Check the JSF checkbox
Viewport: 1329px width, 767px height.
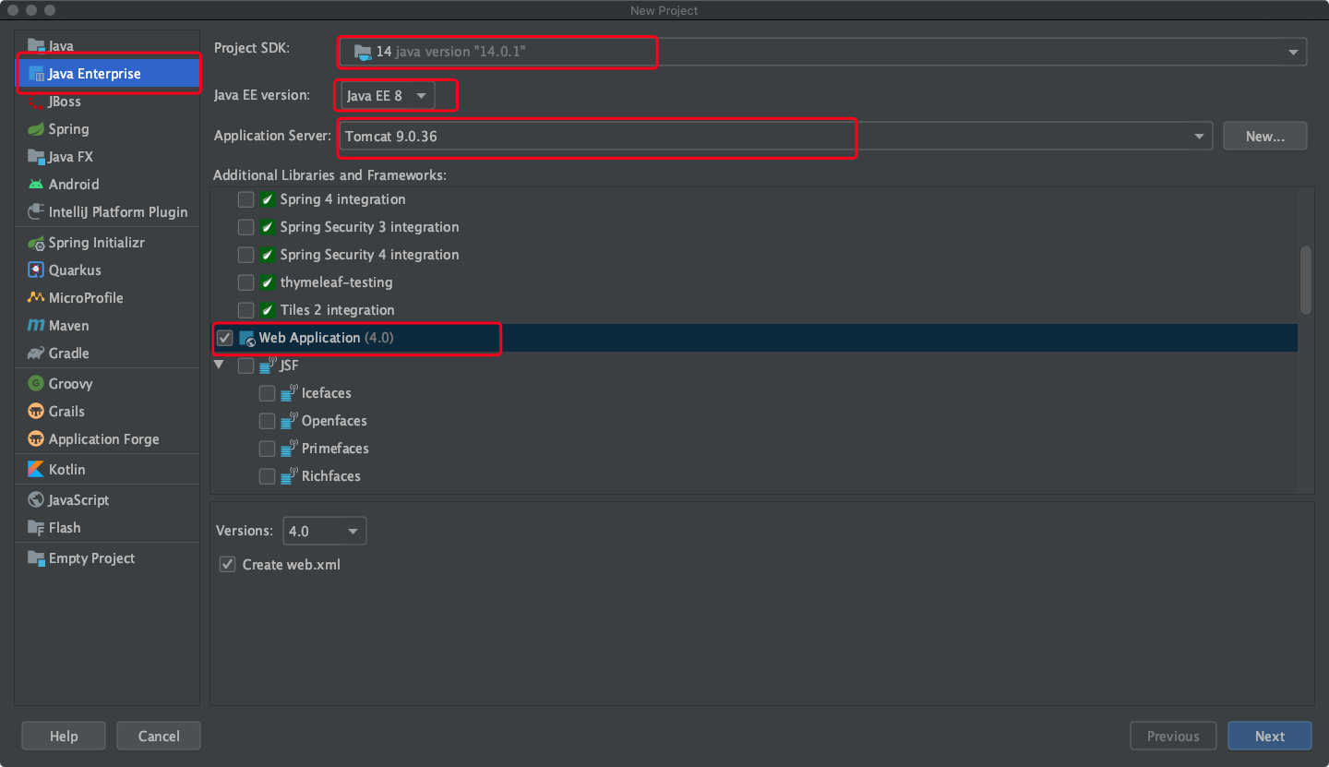[245, 366]
